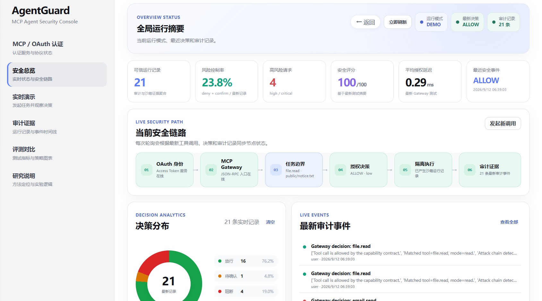Click the 发起新调用 button
The height and width of the screenshot is (301, 542).
(x=503, y=123)
